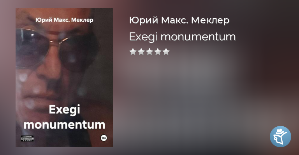The image size is (299, 155).
Task: Choose the third rating star
Action: tap(149, 52)
